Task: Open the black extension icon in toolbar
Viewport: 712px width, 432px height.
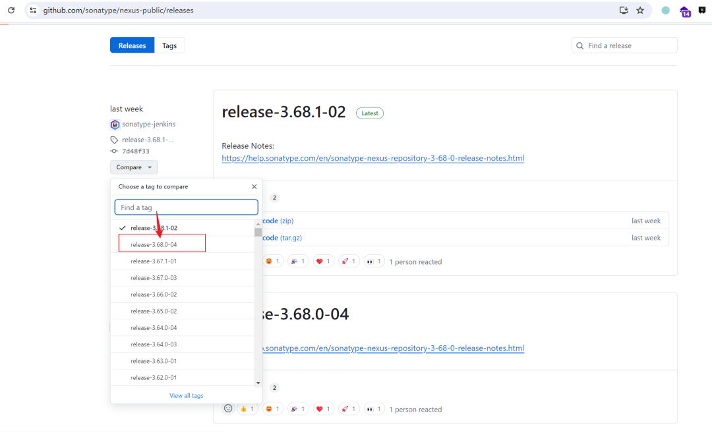Action: (702, 10)
